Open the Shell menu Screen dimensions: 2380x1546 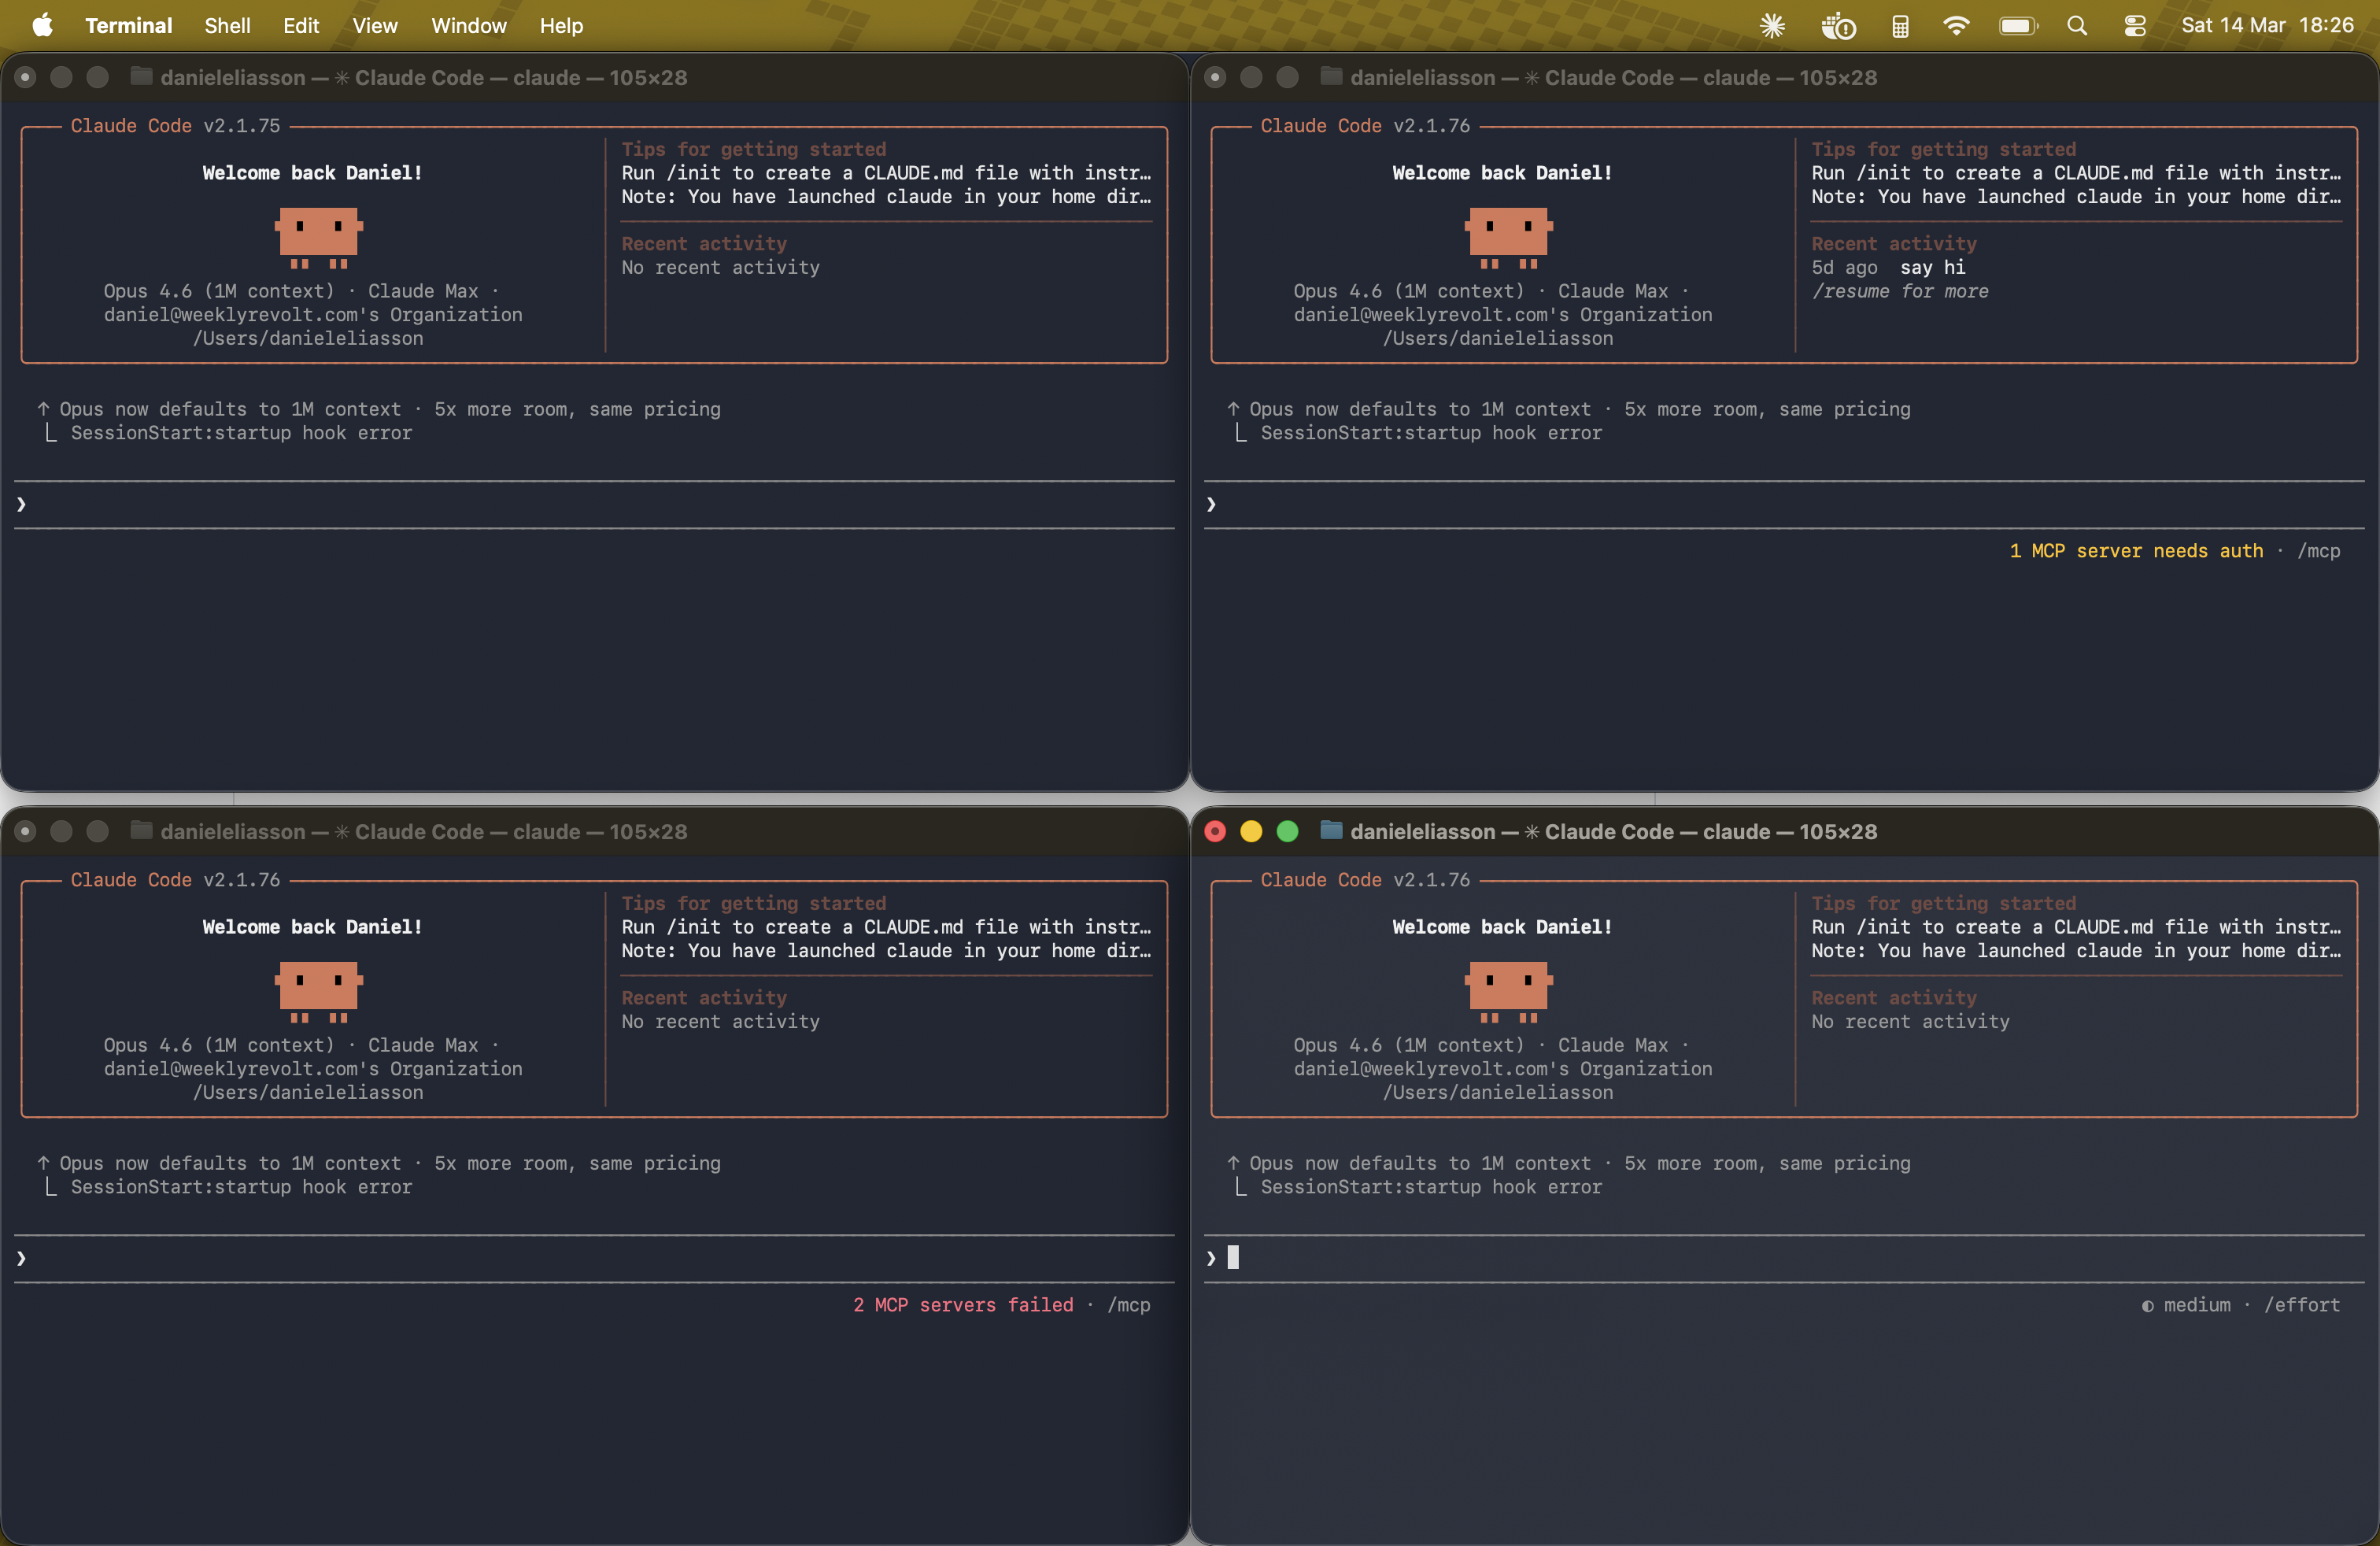coord(227,25)
